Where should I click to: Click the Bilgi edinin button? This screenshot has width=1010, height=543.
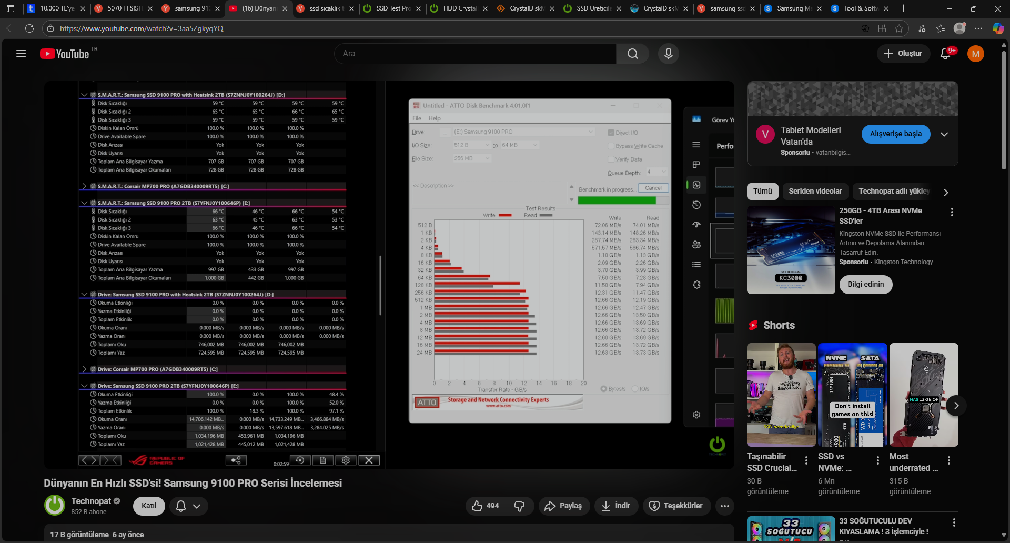(866, 285)
